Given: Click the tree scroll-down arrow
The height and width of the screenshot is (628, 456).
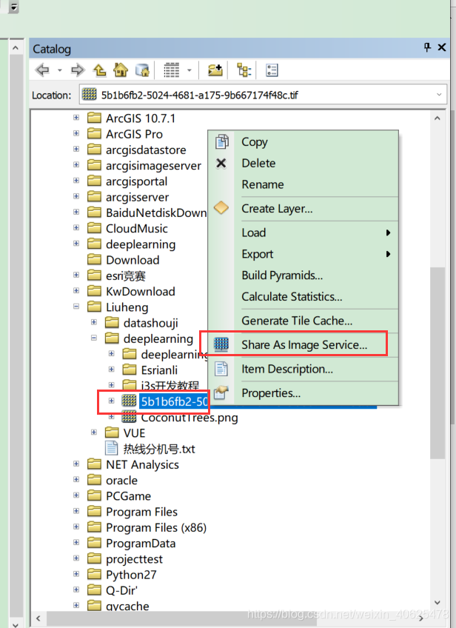Looking at the screenshot, I should point(437,602).
